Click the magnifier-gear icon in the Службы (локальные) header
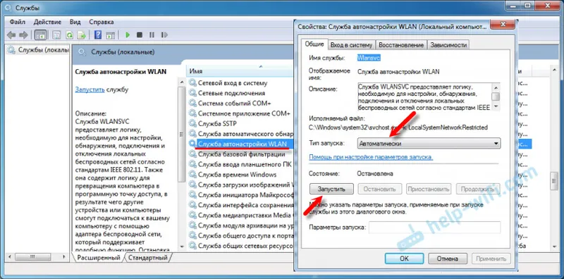 [82, 53]
